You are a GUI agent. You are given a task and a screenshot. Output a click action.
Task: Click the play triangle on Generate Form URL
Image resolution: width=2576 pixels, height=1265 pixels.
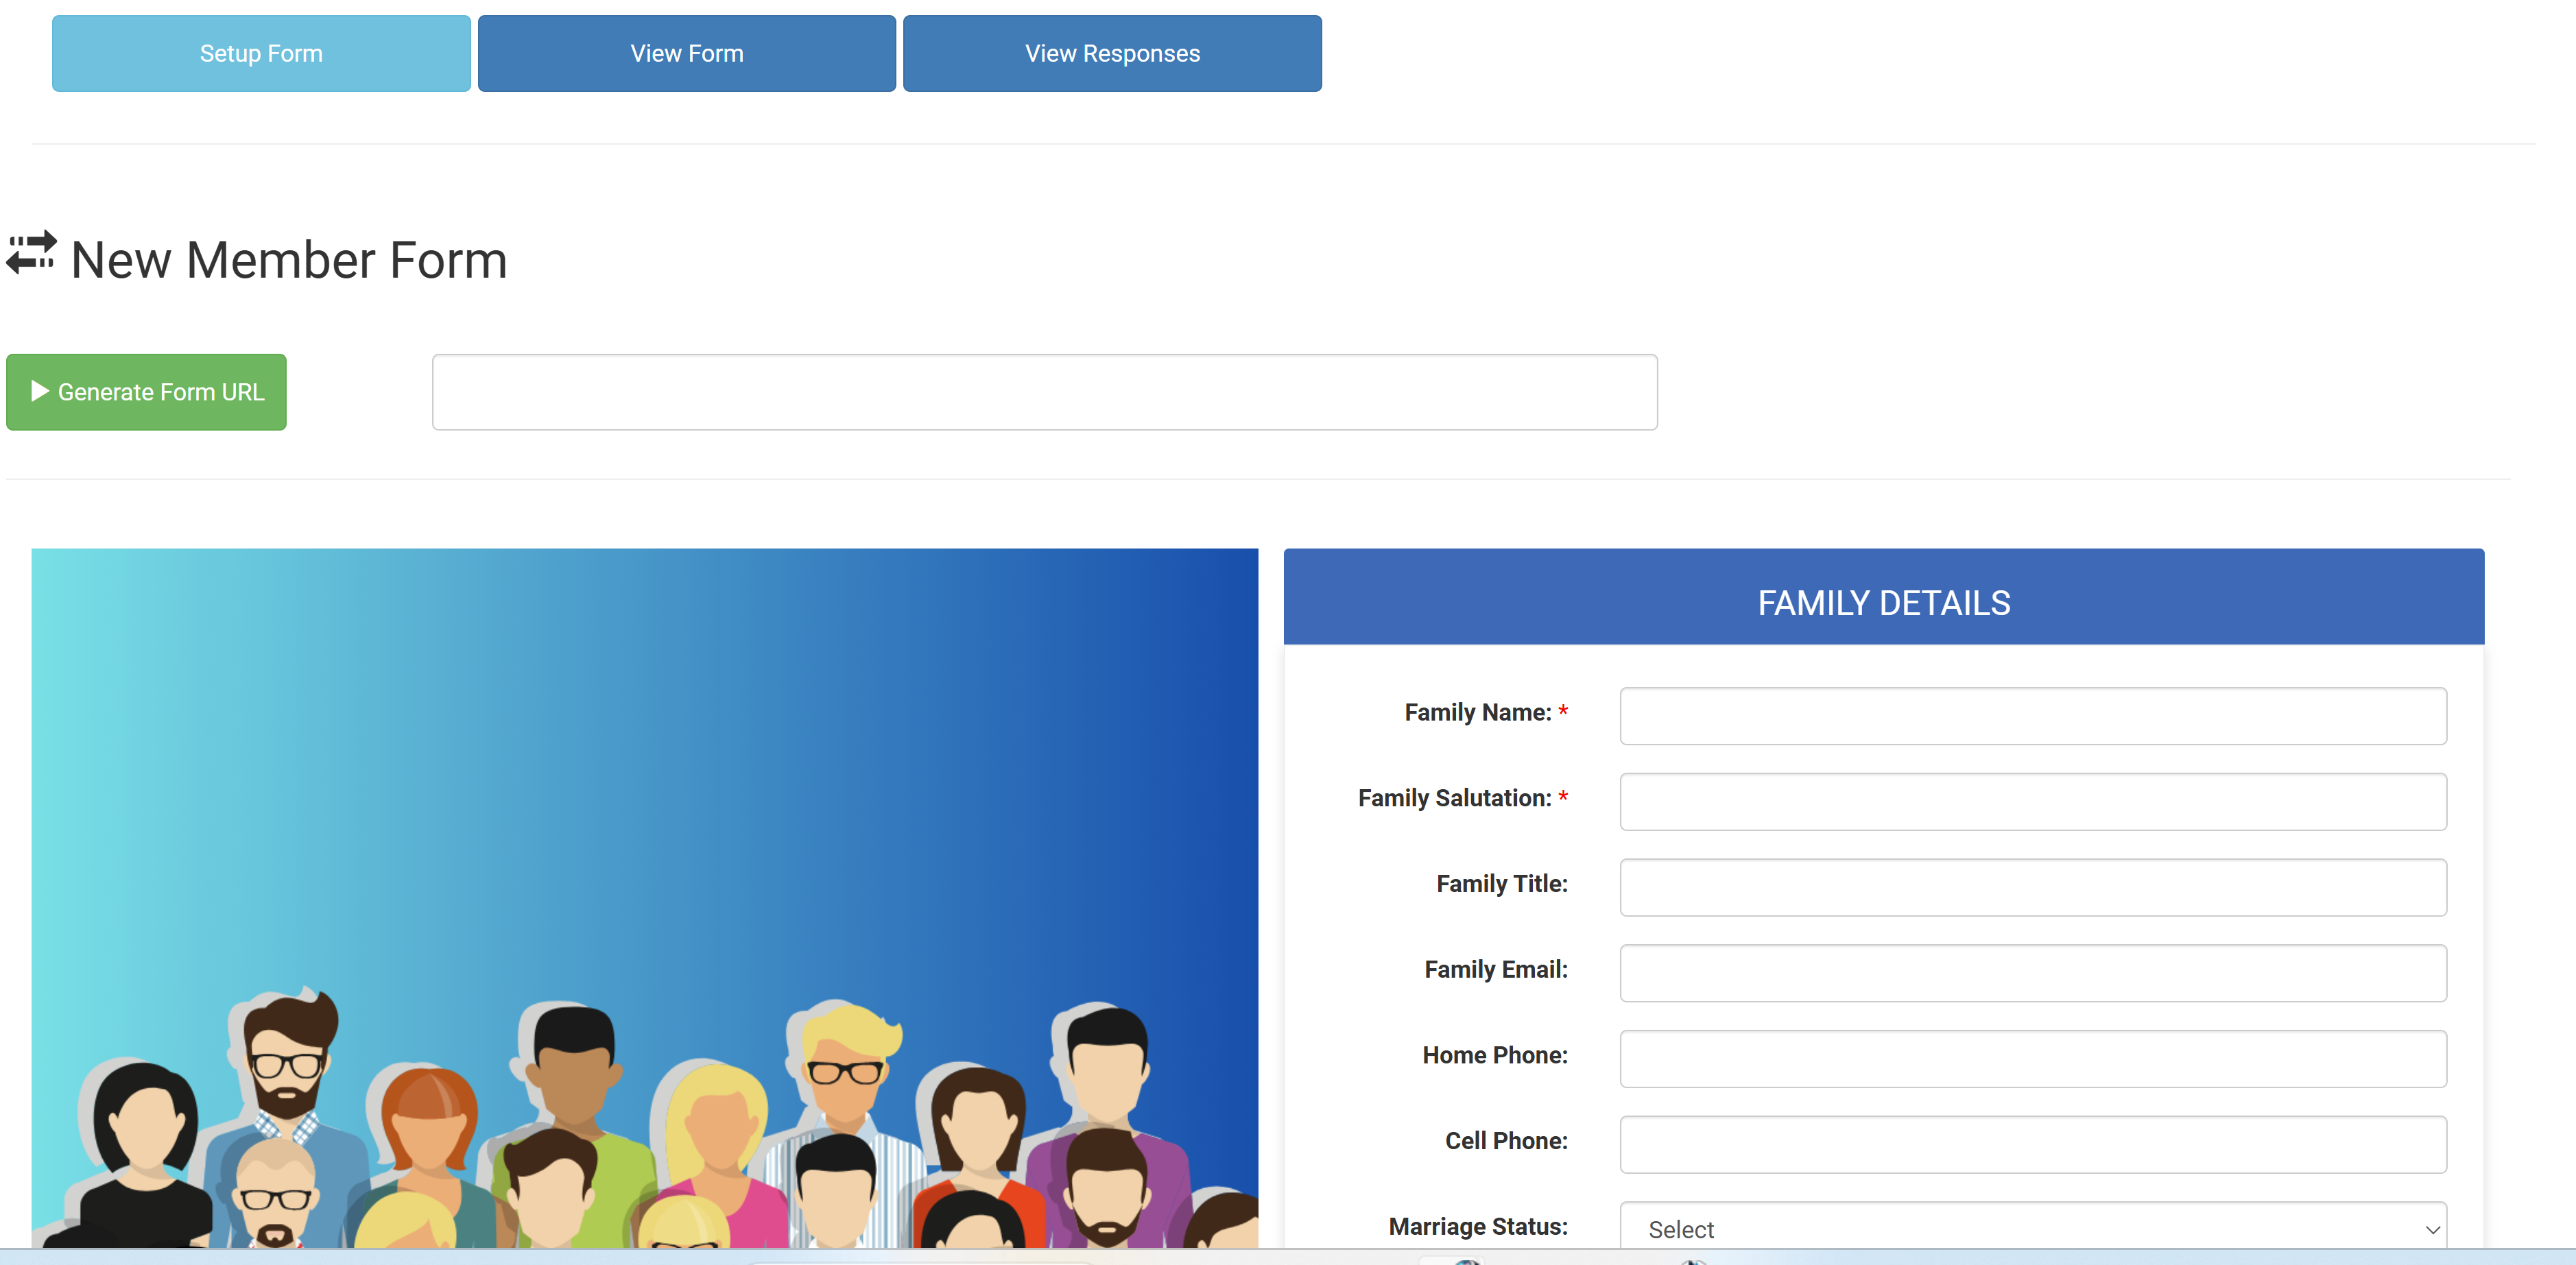click(40, 391)
